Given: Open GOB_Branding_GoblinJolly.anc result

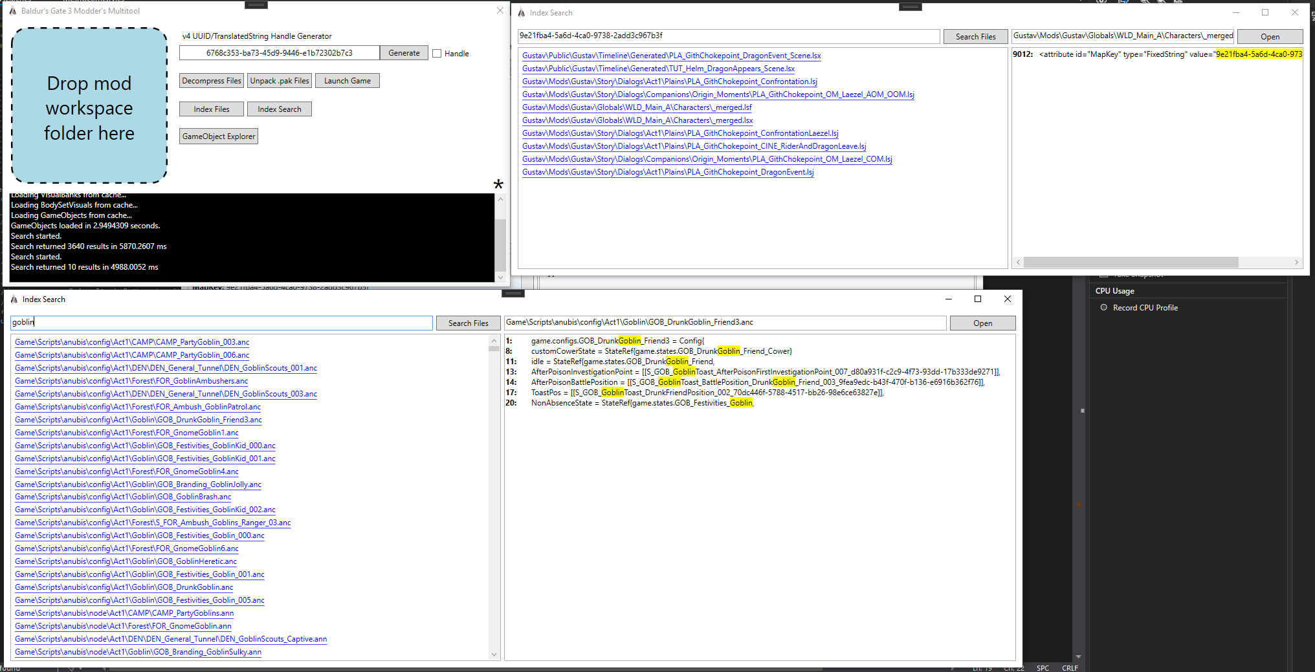Looking at the screenshot, I should coord(138,484).
